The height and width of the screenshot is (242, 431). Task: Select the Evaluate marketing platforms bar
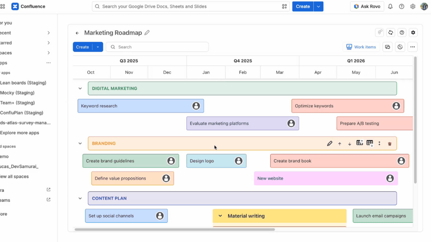coord(243,123)
